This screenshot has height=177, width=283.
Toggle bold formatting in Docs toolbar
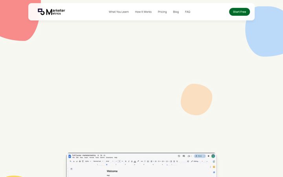126,161
